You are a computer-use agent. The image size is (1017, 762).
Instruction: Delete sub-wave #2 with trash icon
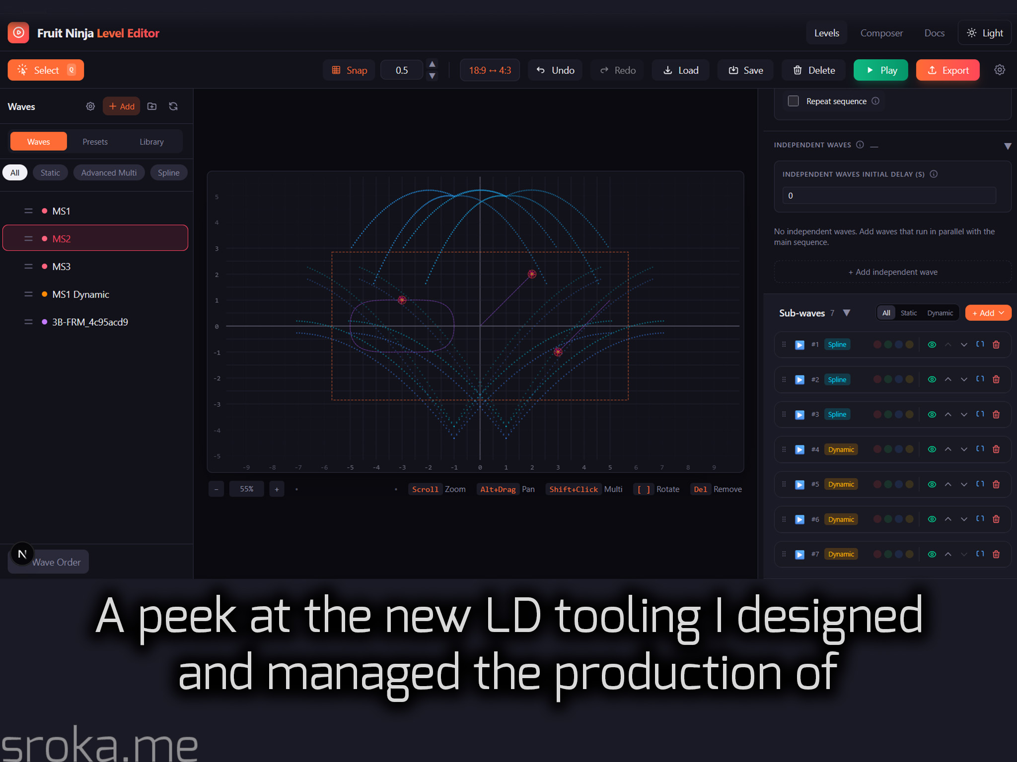pos(996,380)
